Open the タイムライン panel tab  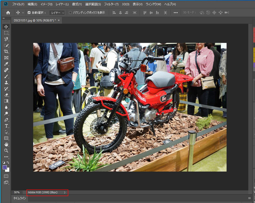20,198
